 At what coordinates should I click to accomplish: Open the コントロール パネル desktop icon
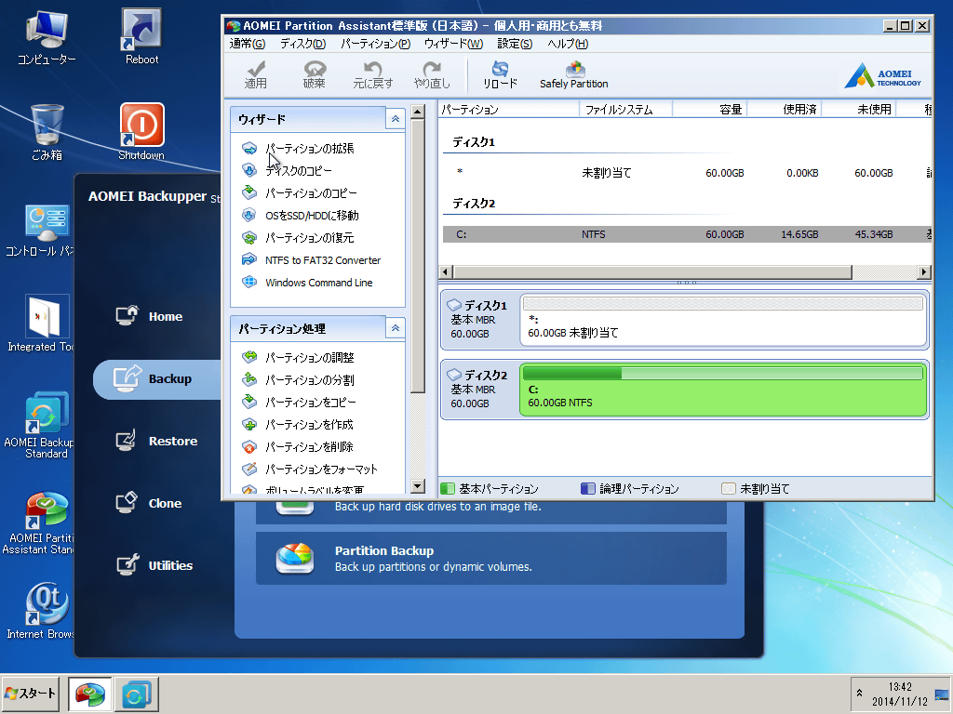[40, 231]
